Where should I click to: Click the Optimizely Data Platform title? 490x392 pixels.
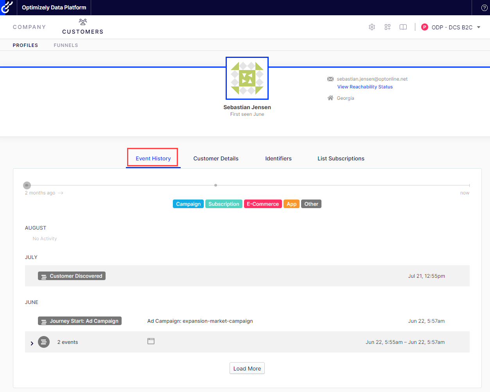pos(54,7)
